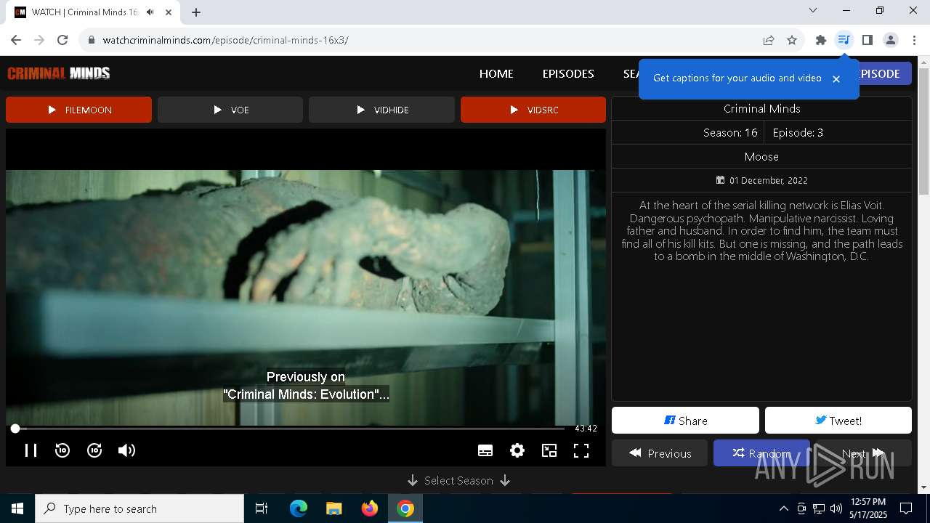Enable picture-in-picture mode
Screen dimensions: 930x523
tap(549, 450)
